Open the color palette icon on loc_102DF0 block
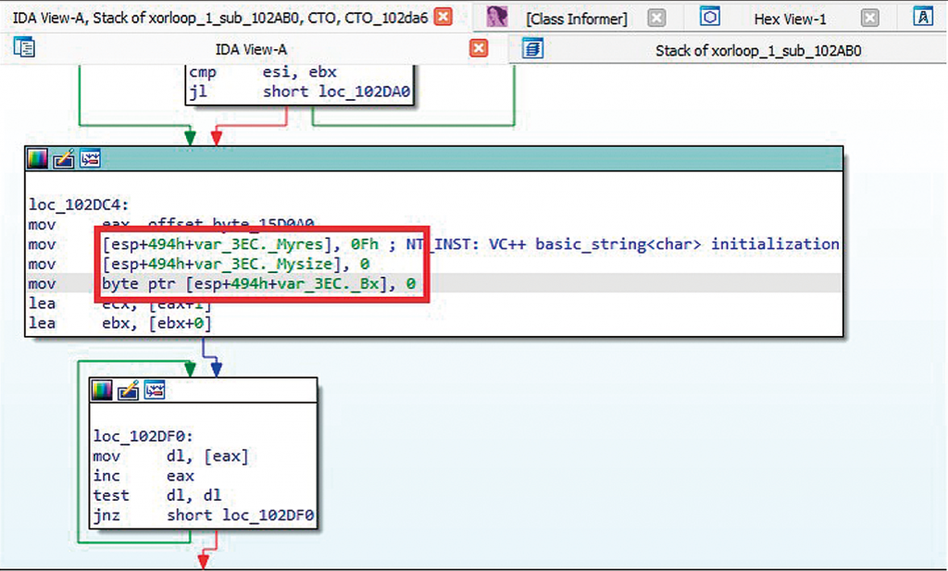The height and width of the screenshot is (571, 948). (x=100, y=390)
